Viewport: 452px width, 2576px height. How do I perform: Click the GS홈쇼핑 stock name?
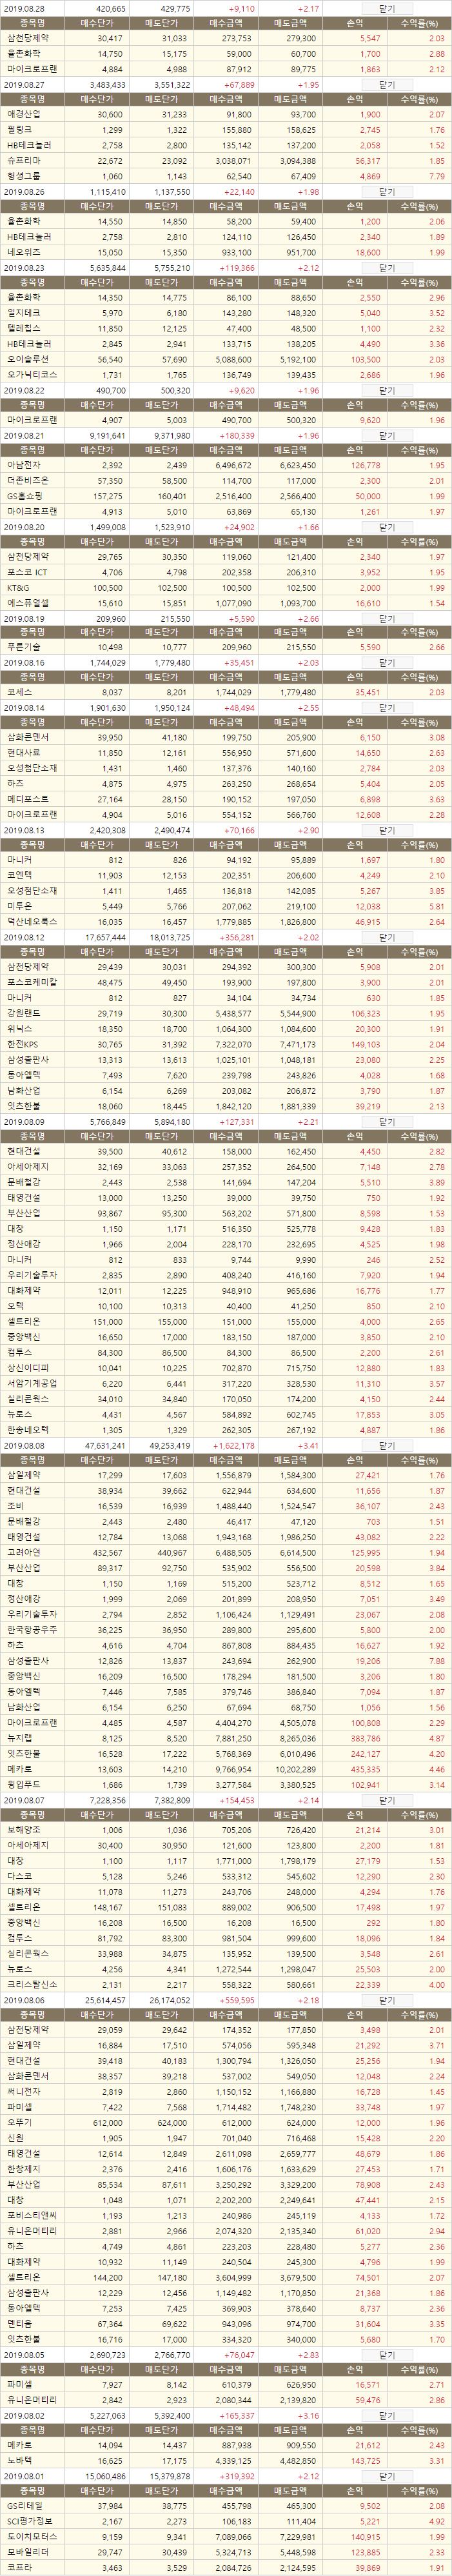coord(25,496)
